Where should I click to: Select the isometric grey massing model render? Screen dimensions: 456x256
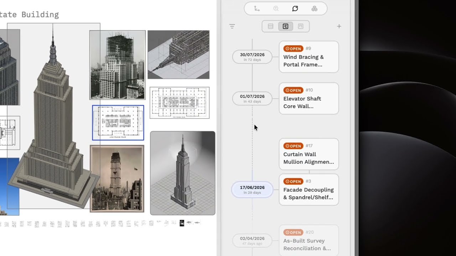coord(183,173)
